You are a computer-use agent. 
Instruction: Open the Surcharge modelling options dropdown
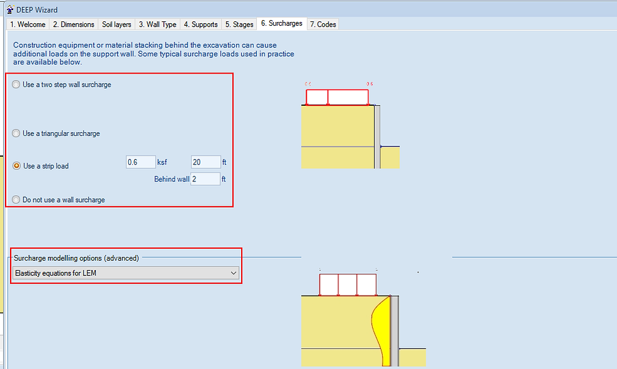126,273
